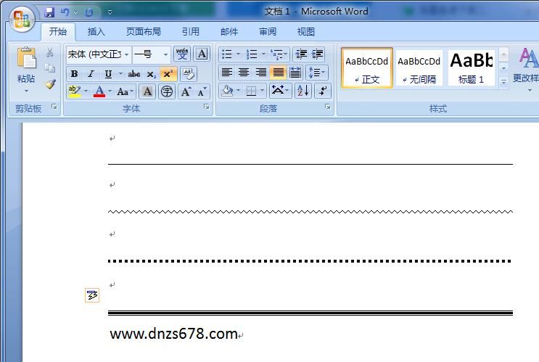Switch to the 插入 tab
539x362 pixels.
pos(96,32)
